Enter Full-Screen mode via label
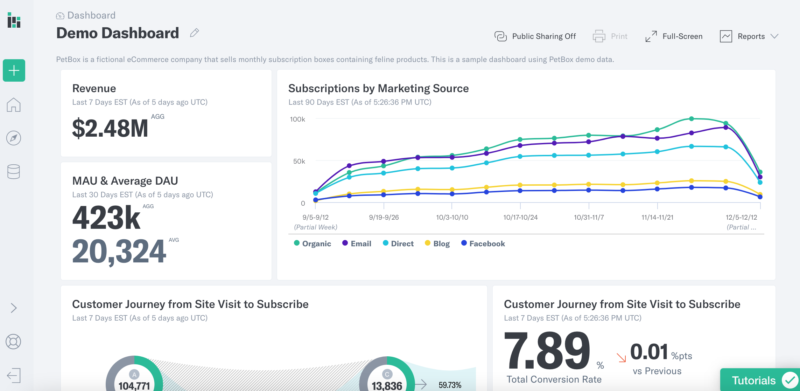The image size is (800, 391). [682, 36]
